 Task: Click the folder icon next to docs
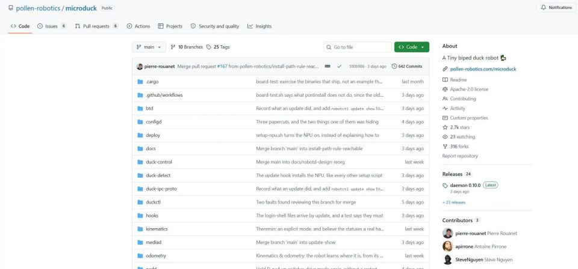(140, 148)
